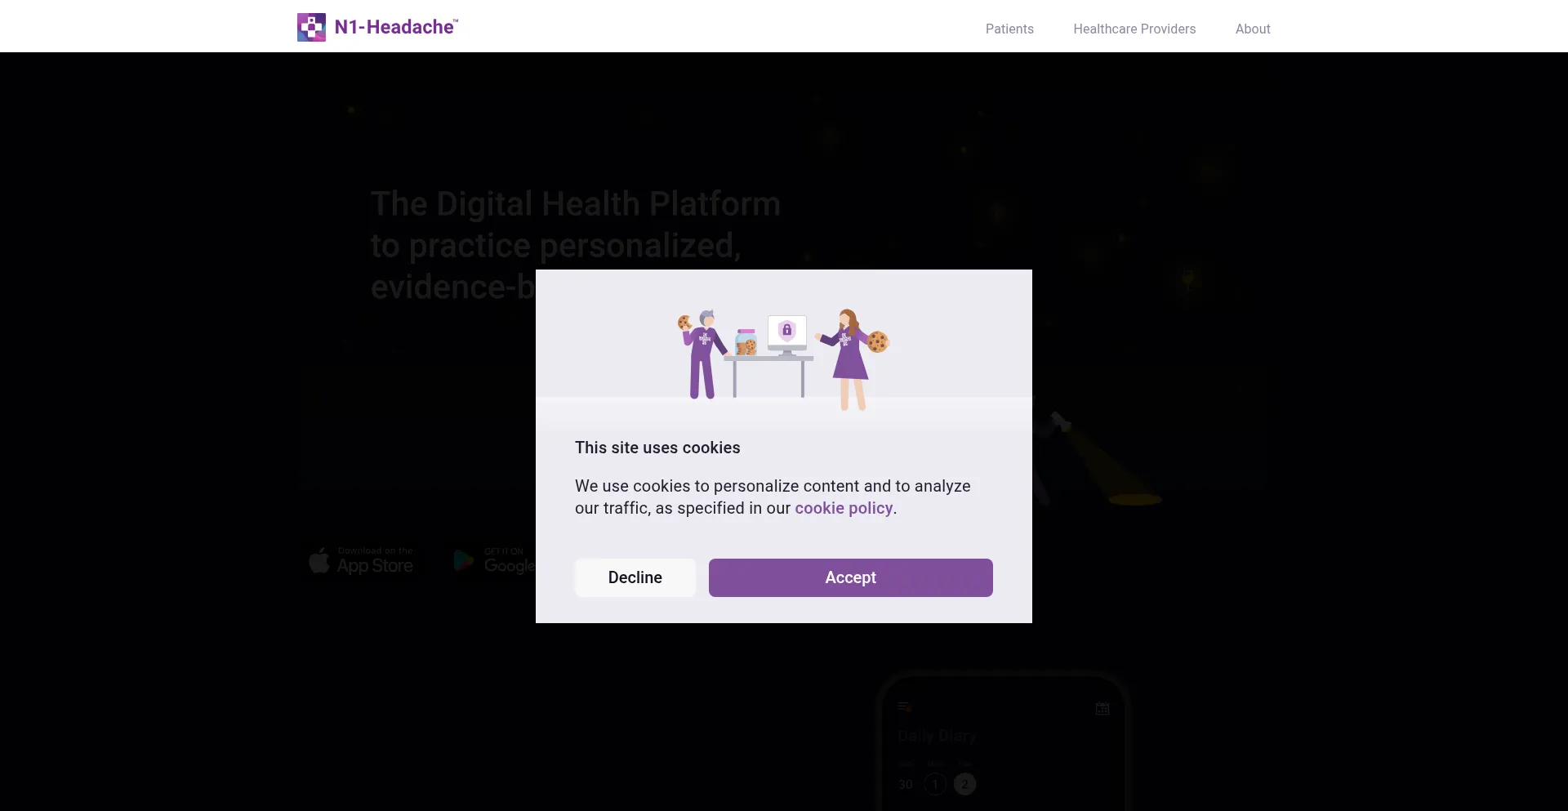This screenshot has height=811, width=1568.
Task: Click the padlock monitor in the cookie illustration
Action: (x=786, y=332)
